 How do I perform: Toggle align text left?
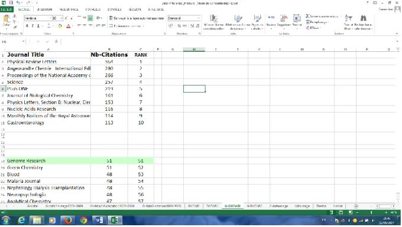click(x=79, y=25)
